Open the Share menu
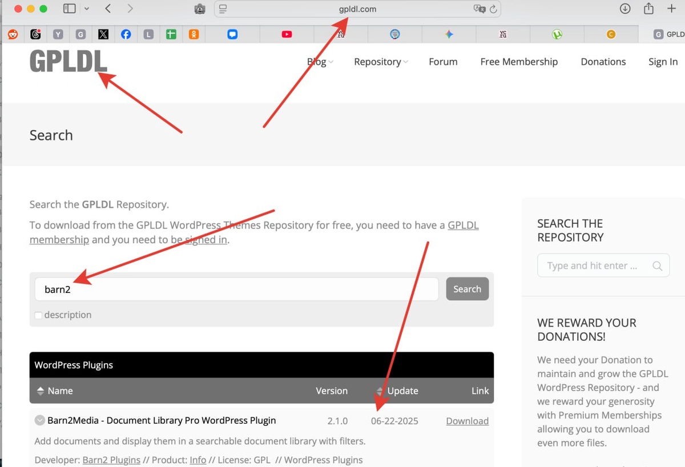Screen dimensions: 685x467 click(648, 9)
